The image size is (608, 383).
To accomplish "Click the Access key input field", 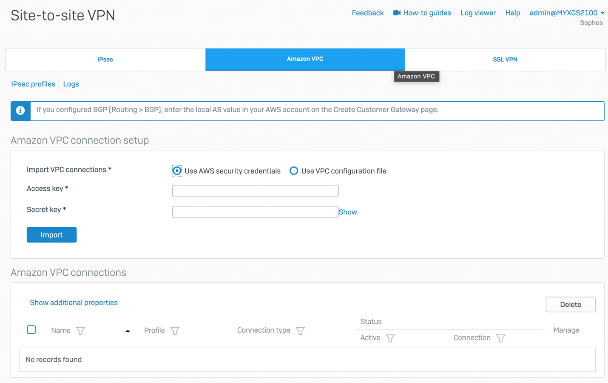I will (x=255, y=191).
